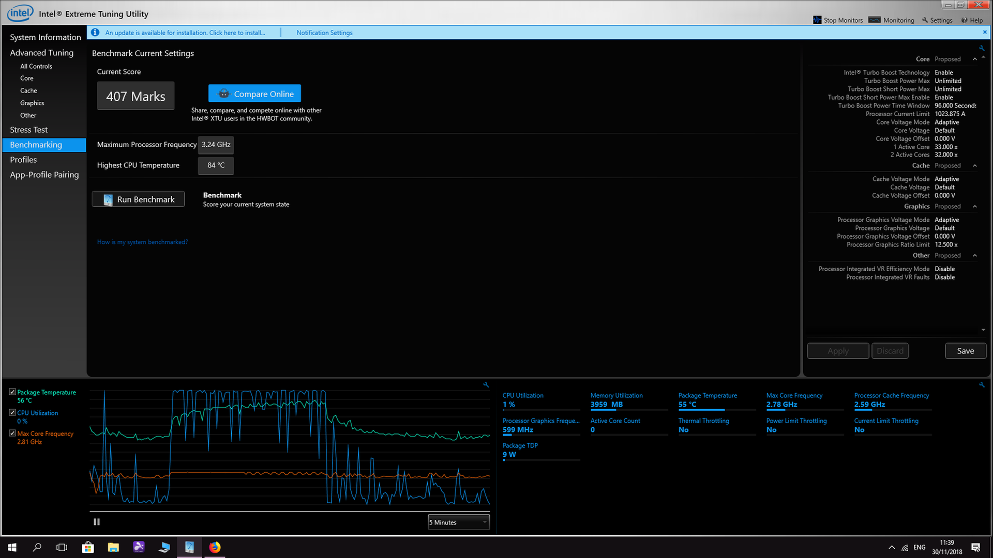Open Settings wrench in top bar
This screenshot has width=993, height=558.
click(937, 20)
